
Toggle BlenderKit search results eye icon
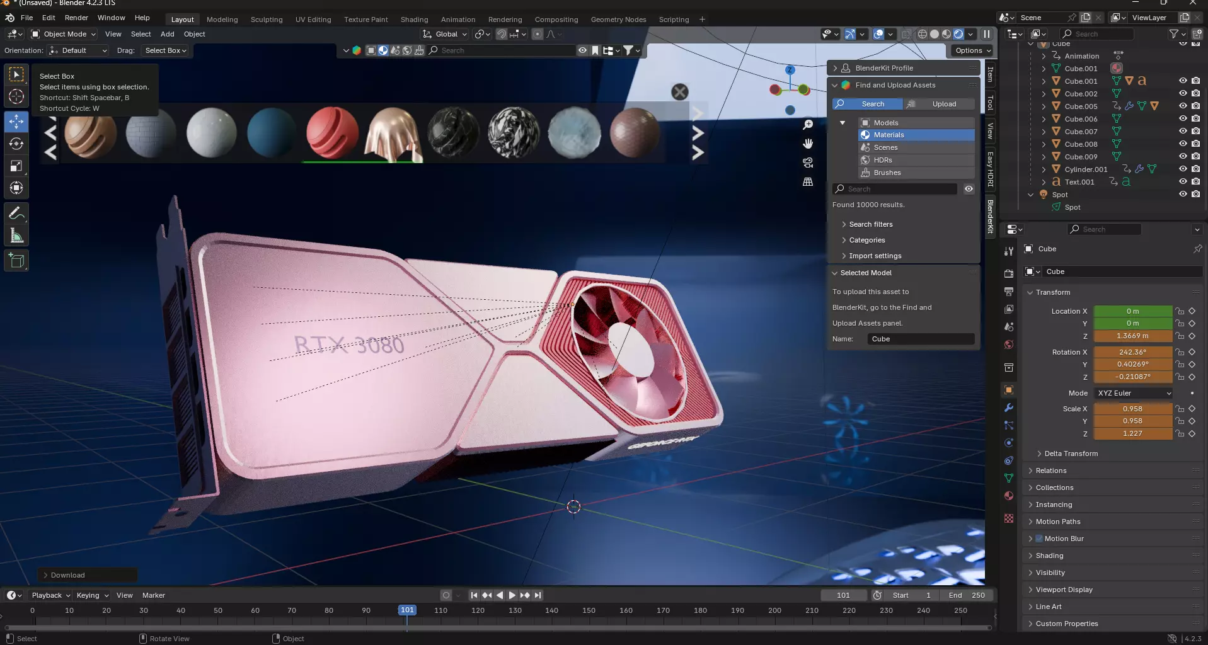click(969, 189)
